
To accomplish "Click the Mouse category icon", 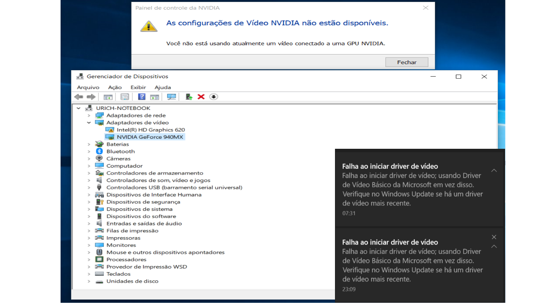I will click(99, 252).
